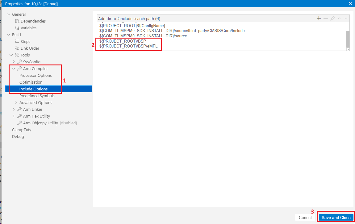Viewport: 355px width, 224px height.
Task: Click the add include path plus icon
Action: [319, 19]
